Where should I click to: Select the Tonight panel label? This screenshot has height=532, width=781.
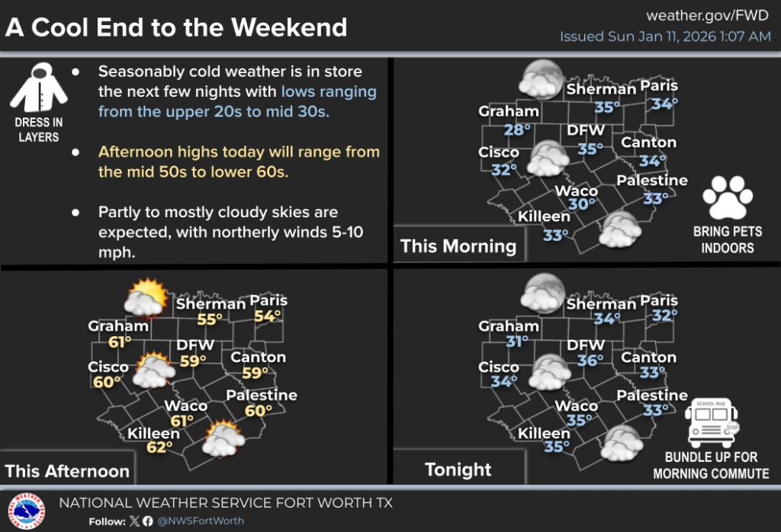pos(458,470)
